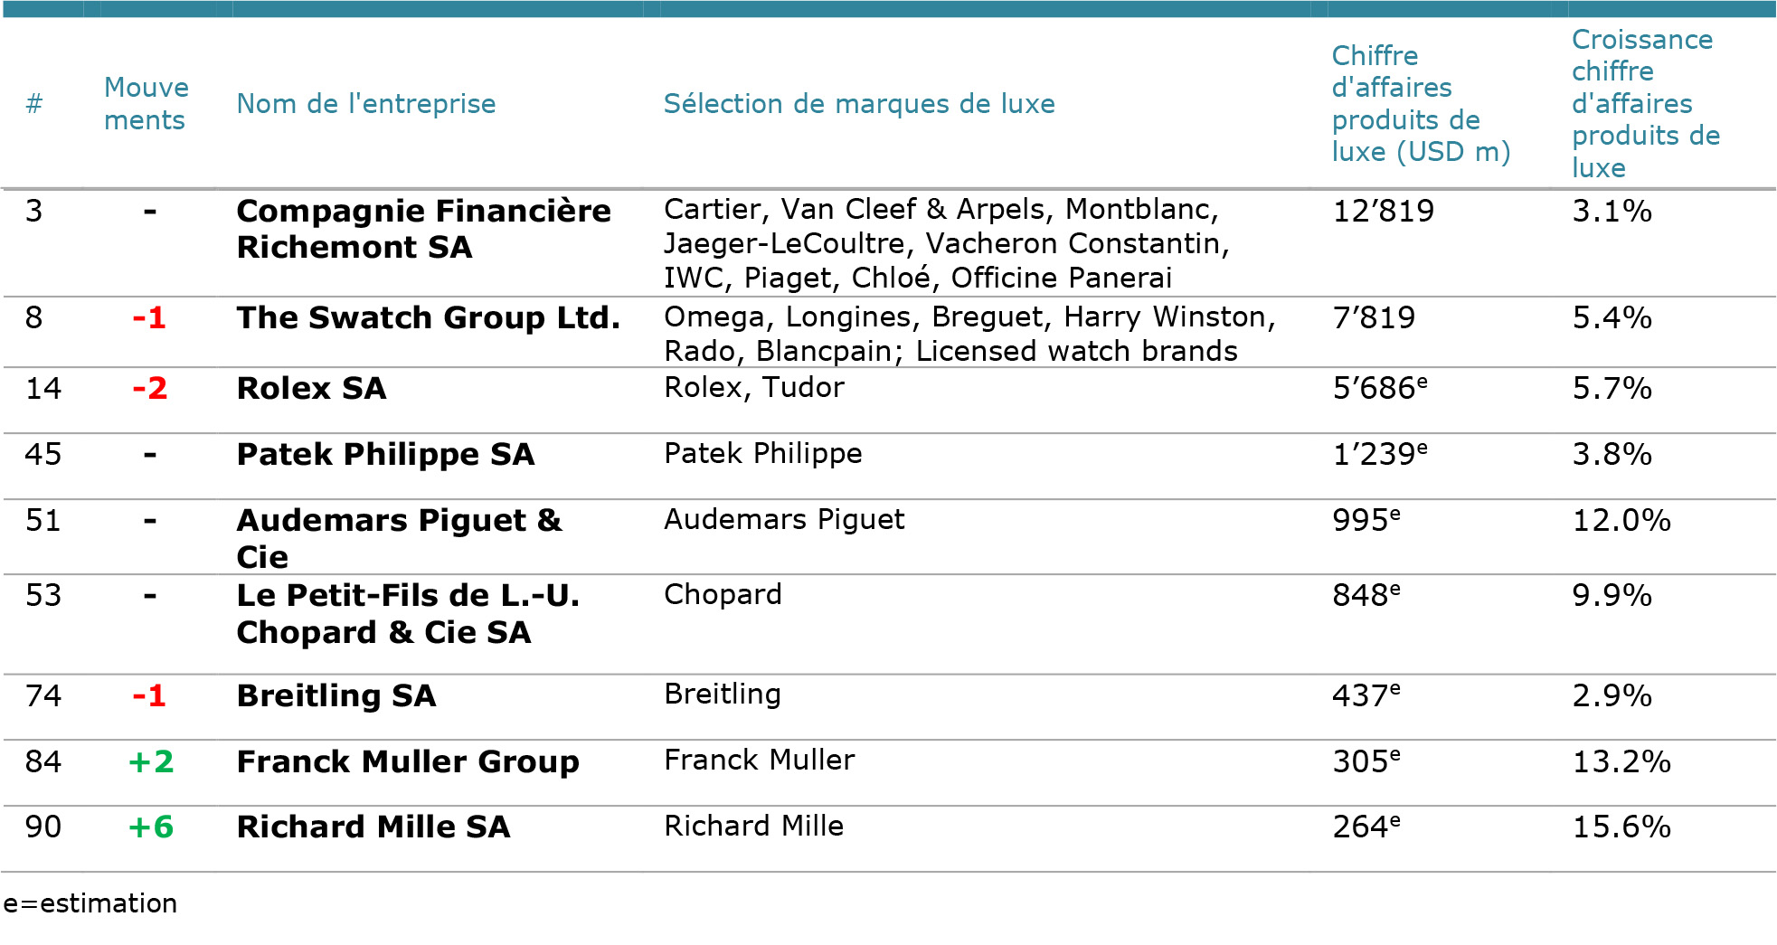Select Franck Muller Group company name
The height and width of the screenshot is (945, 1777).
[x=407, y=762]
